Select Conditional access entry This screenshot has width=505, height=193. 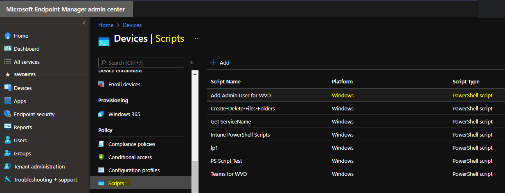[130, 157]
